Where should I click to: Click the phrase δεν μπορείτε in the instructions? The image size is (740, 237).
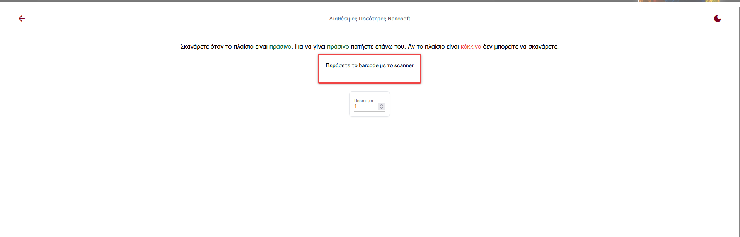pos(500,47)
